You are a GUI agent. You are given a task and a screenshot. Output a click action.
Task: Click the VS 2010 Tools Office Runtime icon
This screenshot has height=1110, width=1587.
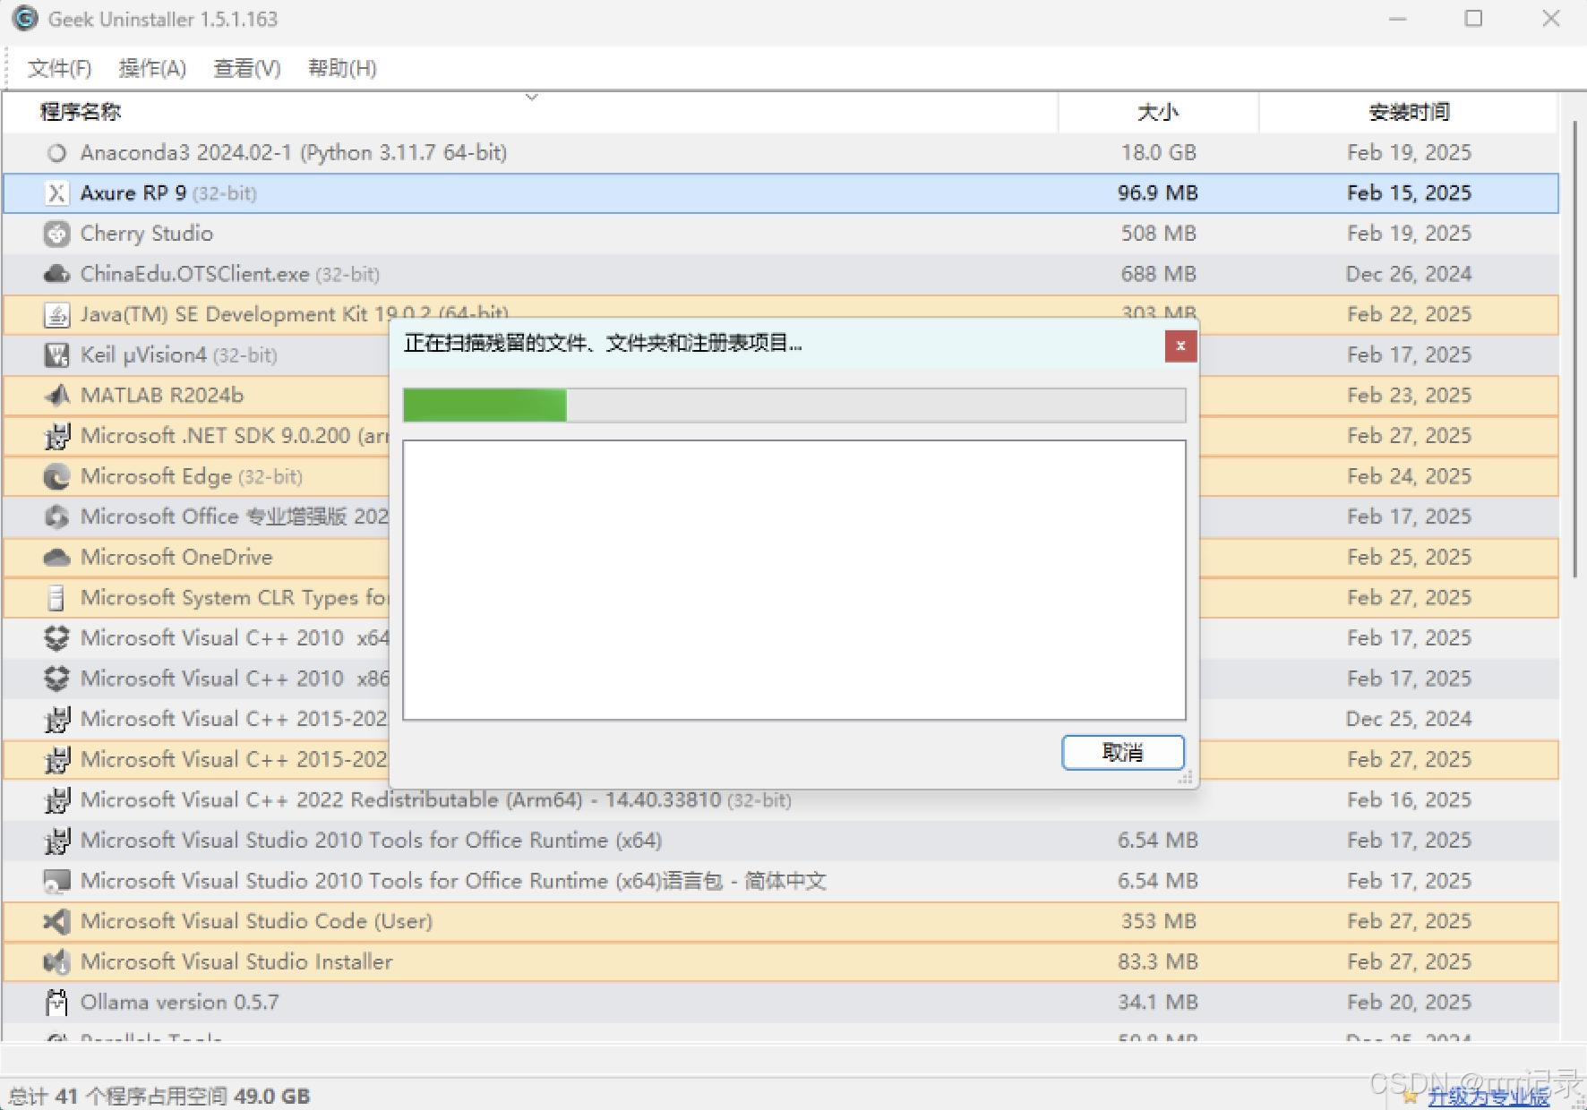(x=56, y=841)
